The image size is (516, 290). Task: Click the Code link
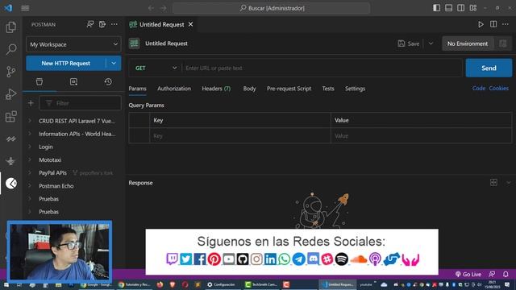(479, 88)
